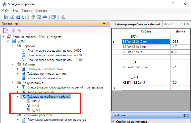Click the add database toolbar icon with green plus
Viewport: 191px width, 123px height.
63,17
